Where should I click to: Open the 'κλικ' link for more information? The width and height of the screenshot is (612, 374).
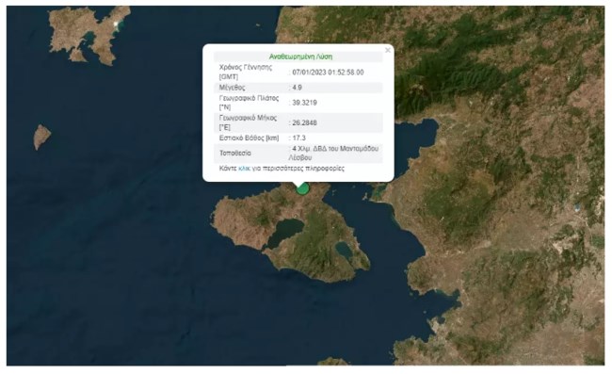coord(244,169)
